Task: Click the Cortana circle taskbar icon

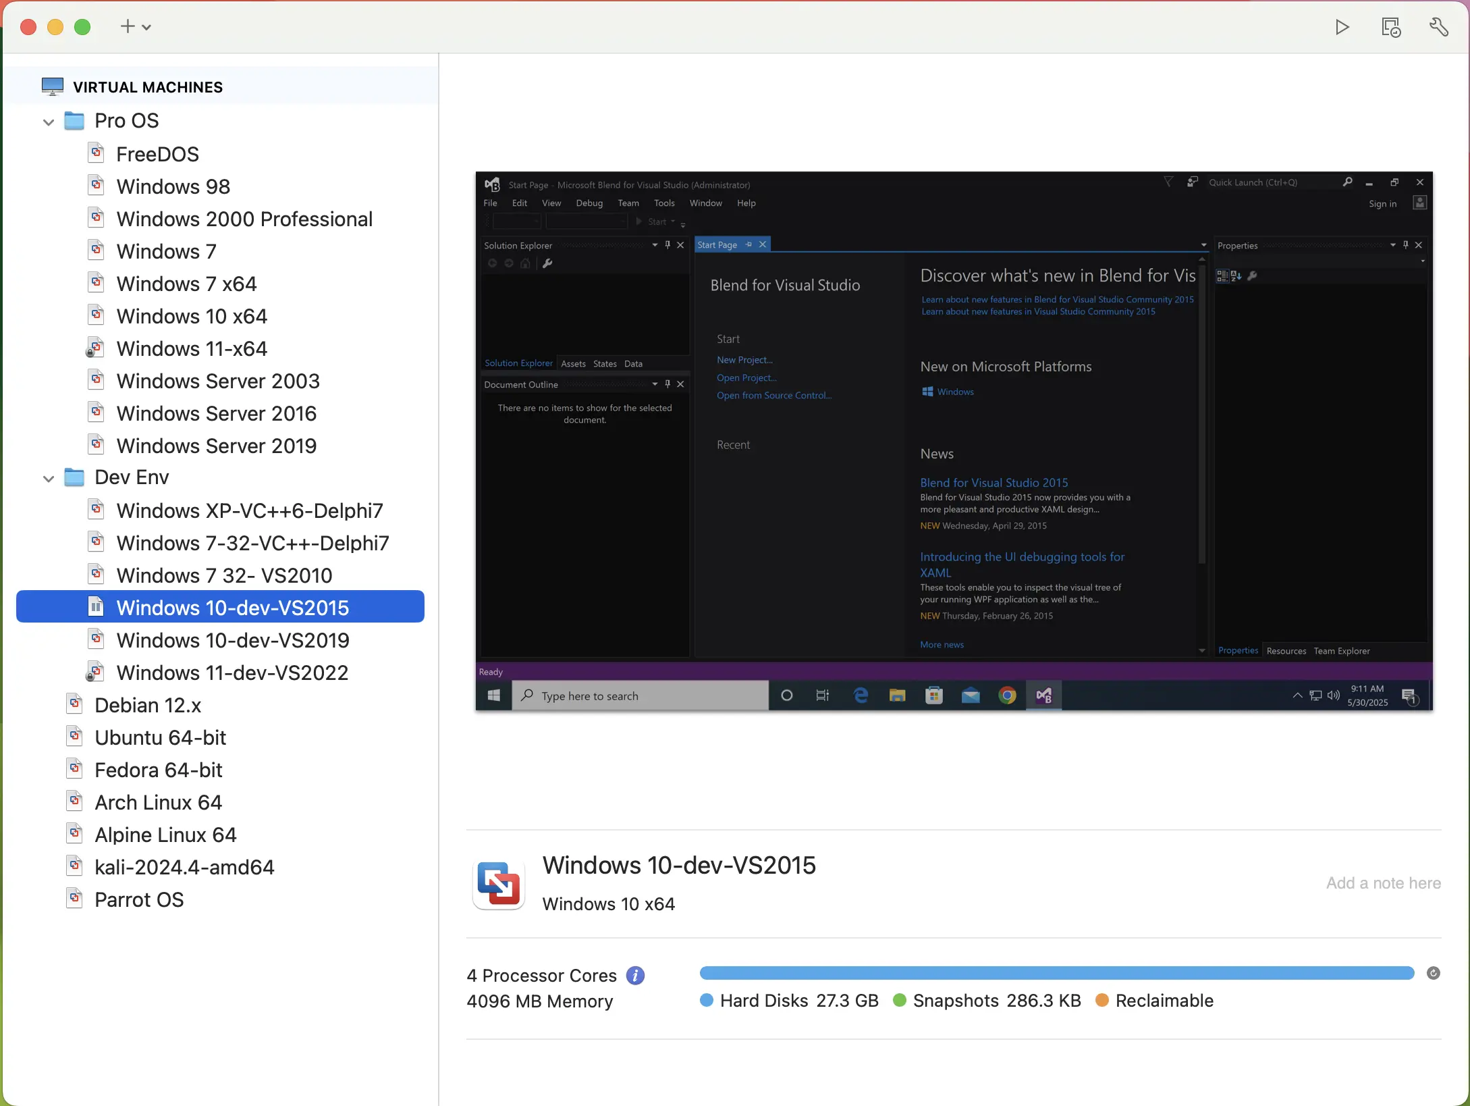Action: click(x=786, y=695)
